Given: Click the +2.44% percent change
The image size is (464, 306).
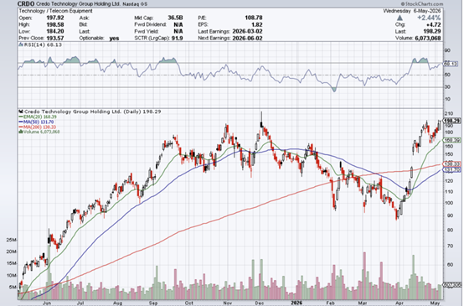Looking at the screenshot, I should coord(429,18).
